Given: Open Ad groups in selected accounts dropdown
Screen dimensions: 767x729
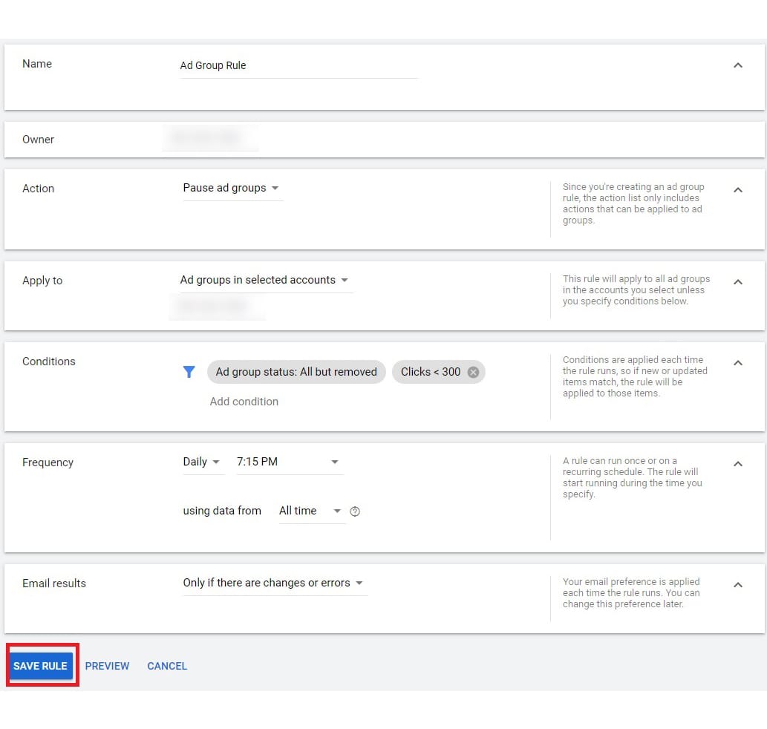Looking at the screenshot, I should point(264,281).
